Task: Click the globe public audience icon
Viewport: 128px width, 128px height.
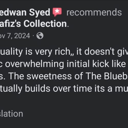Action: tap(40, 36)
